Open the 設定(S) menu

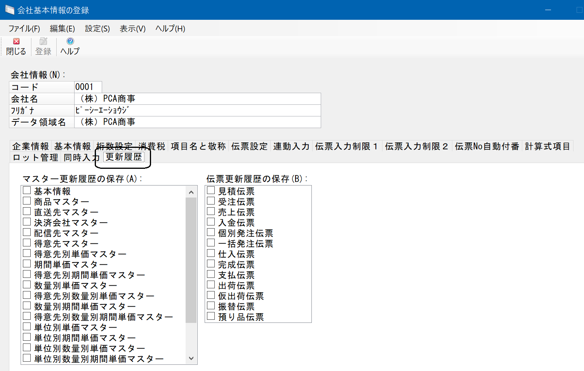click(x=97, y=29)
